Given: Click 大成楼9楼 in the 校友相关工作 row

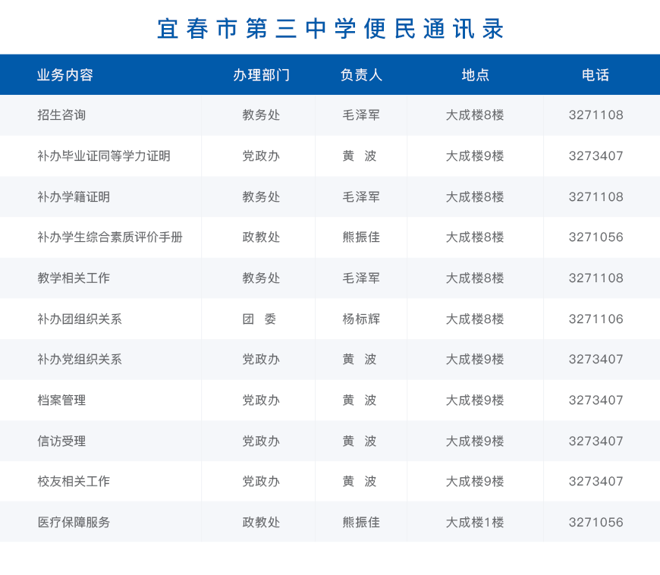Looking at the screenshot, I should coord(475,481).
